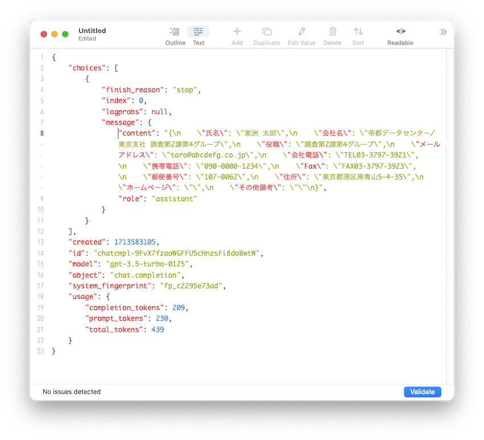Screen dimensions: 484x440
Task: Toggle the Readable formatting icon
Action: tap(401, 31)
